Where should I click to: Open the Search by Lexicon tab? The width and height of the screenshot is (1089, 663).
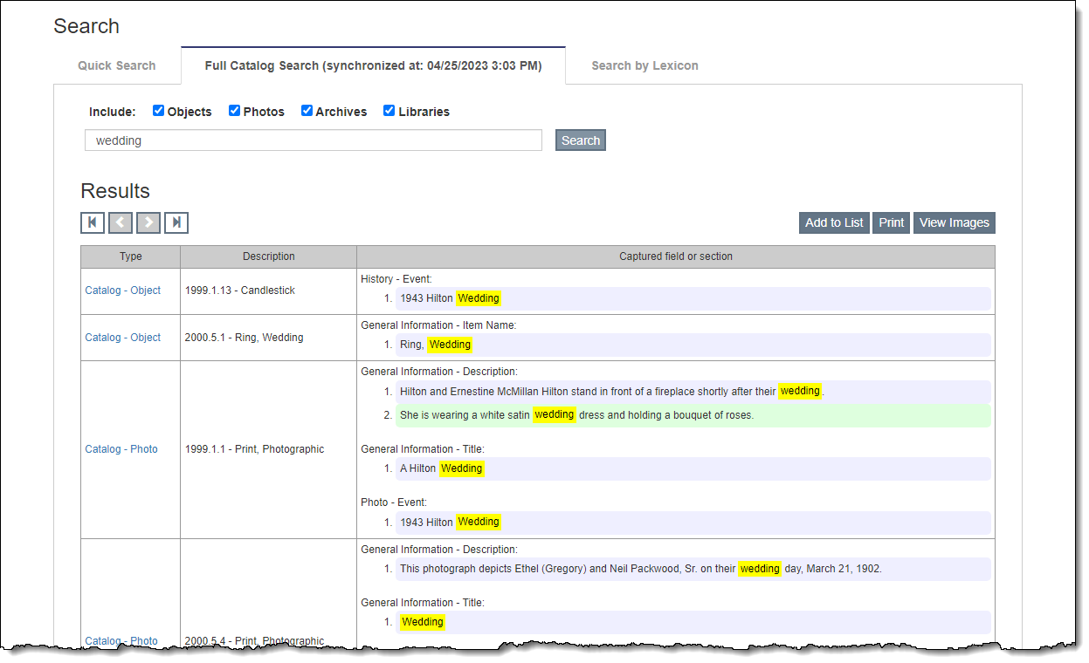click(x=644, y=65)
